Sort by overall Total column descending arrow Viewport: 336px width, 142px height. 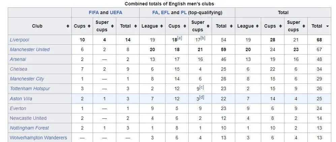328,26
